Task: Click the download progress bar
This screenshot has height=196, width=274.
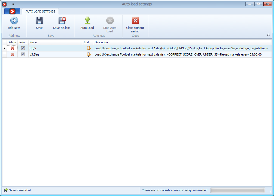Action: point(238,190)
